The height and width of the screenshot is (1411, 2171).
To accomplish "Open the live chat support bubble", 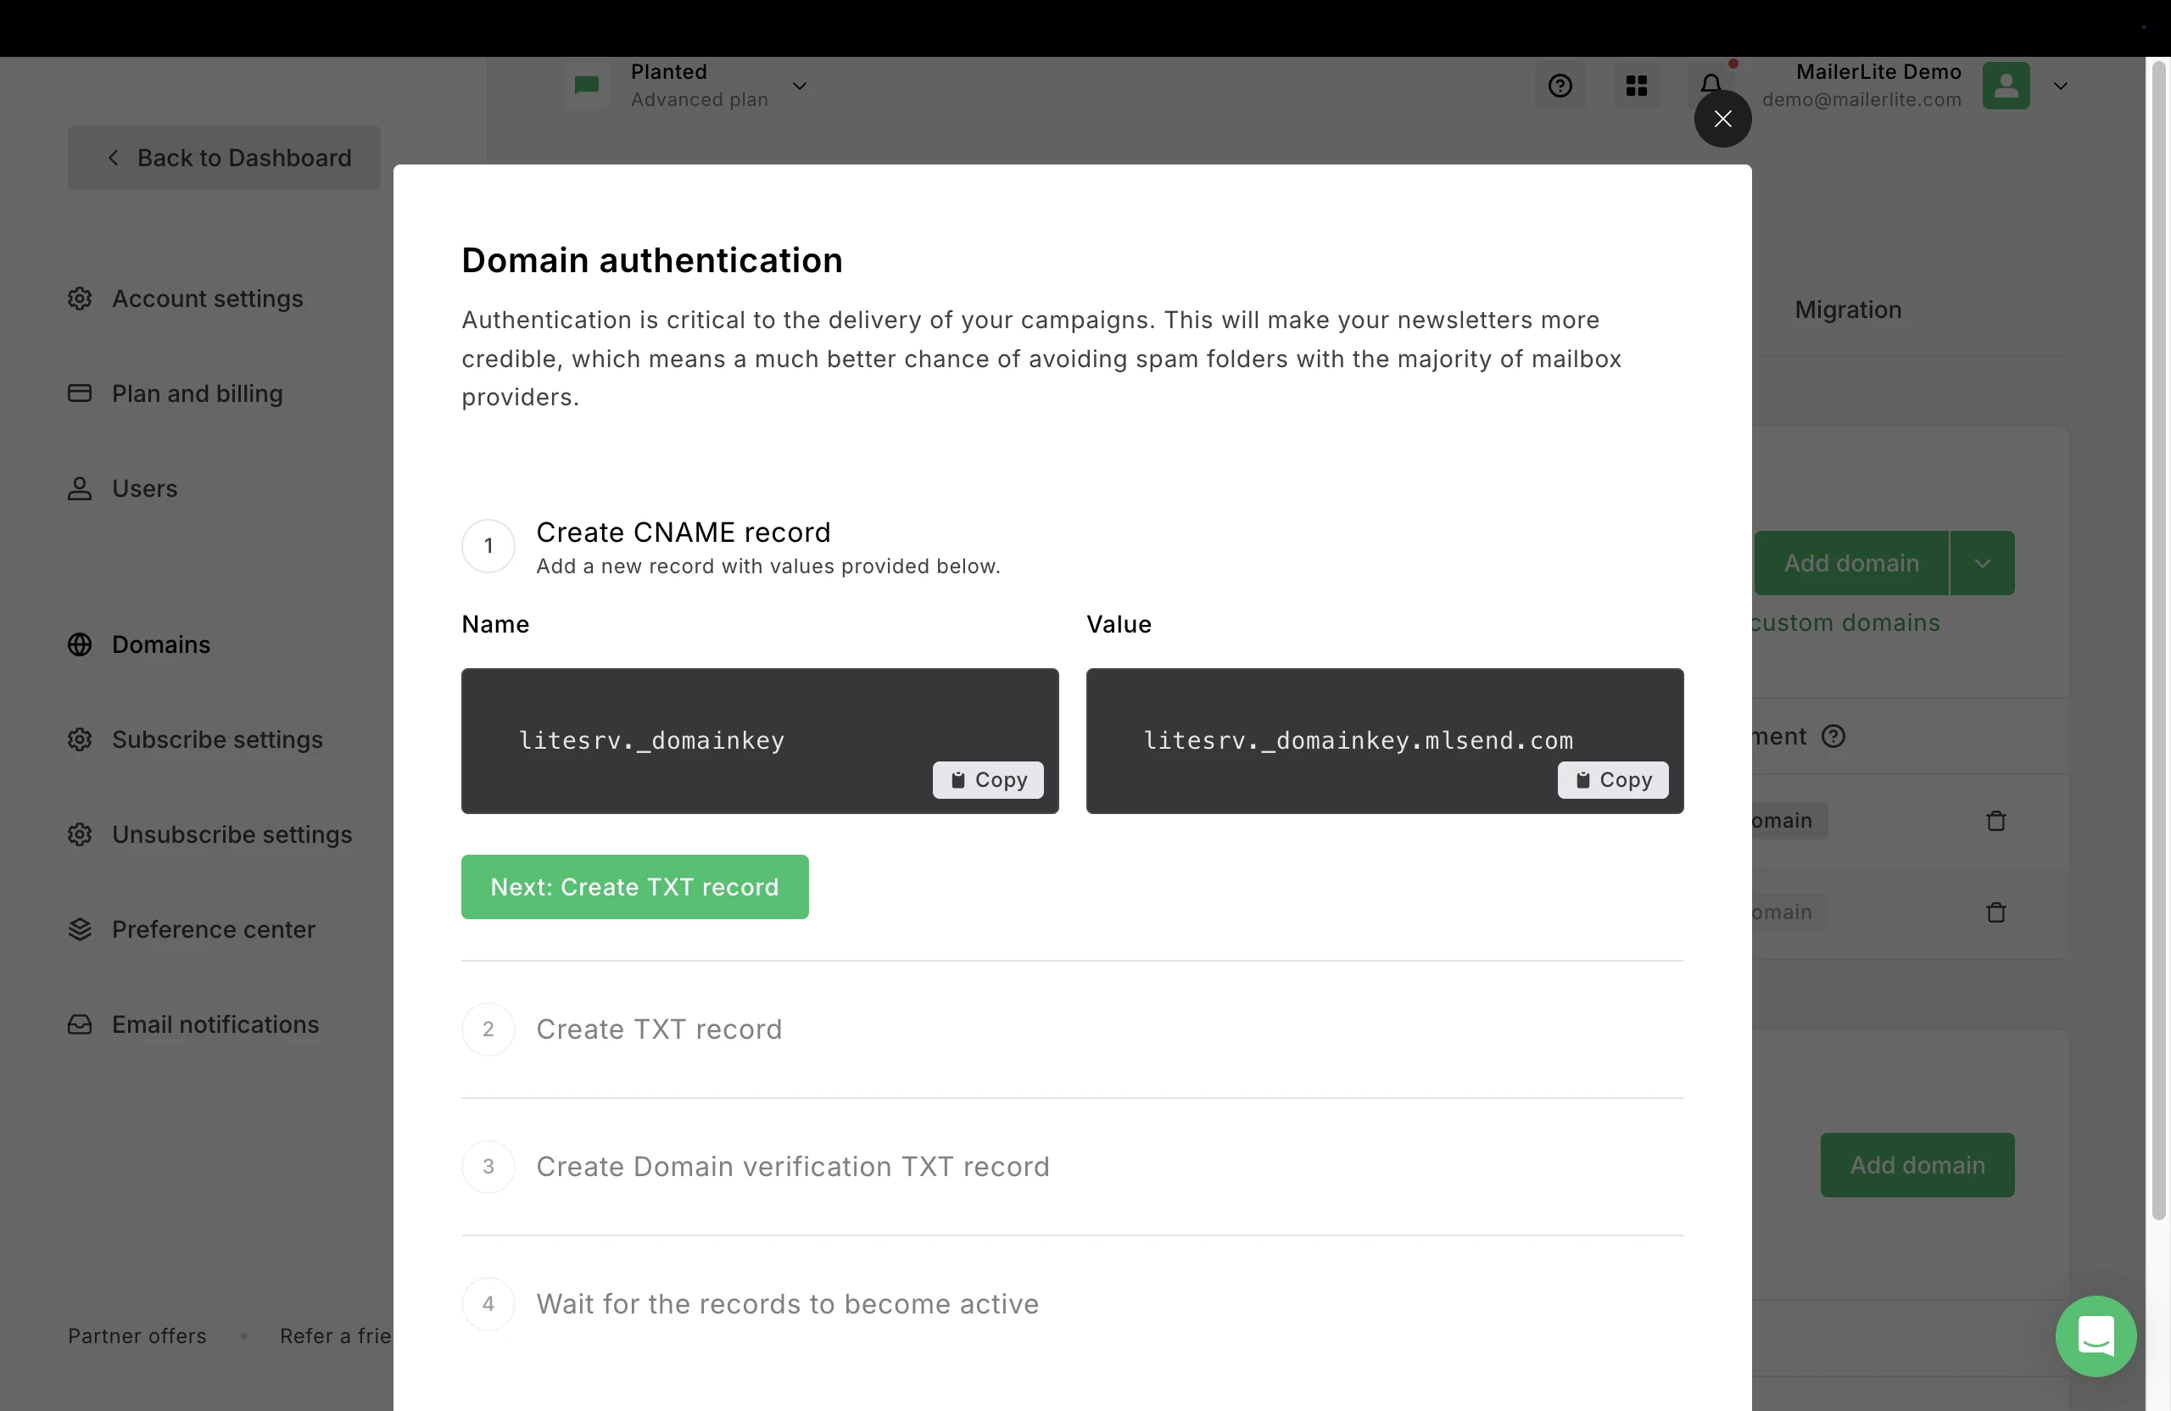I will 2096,1336.
